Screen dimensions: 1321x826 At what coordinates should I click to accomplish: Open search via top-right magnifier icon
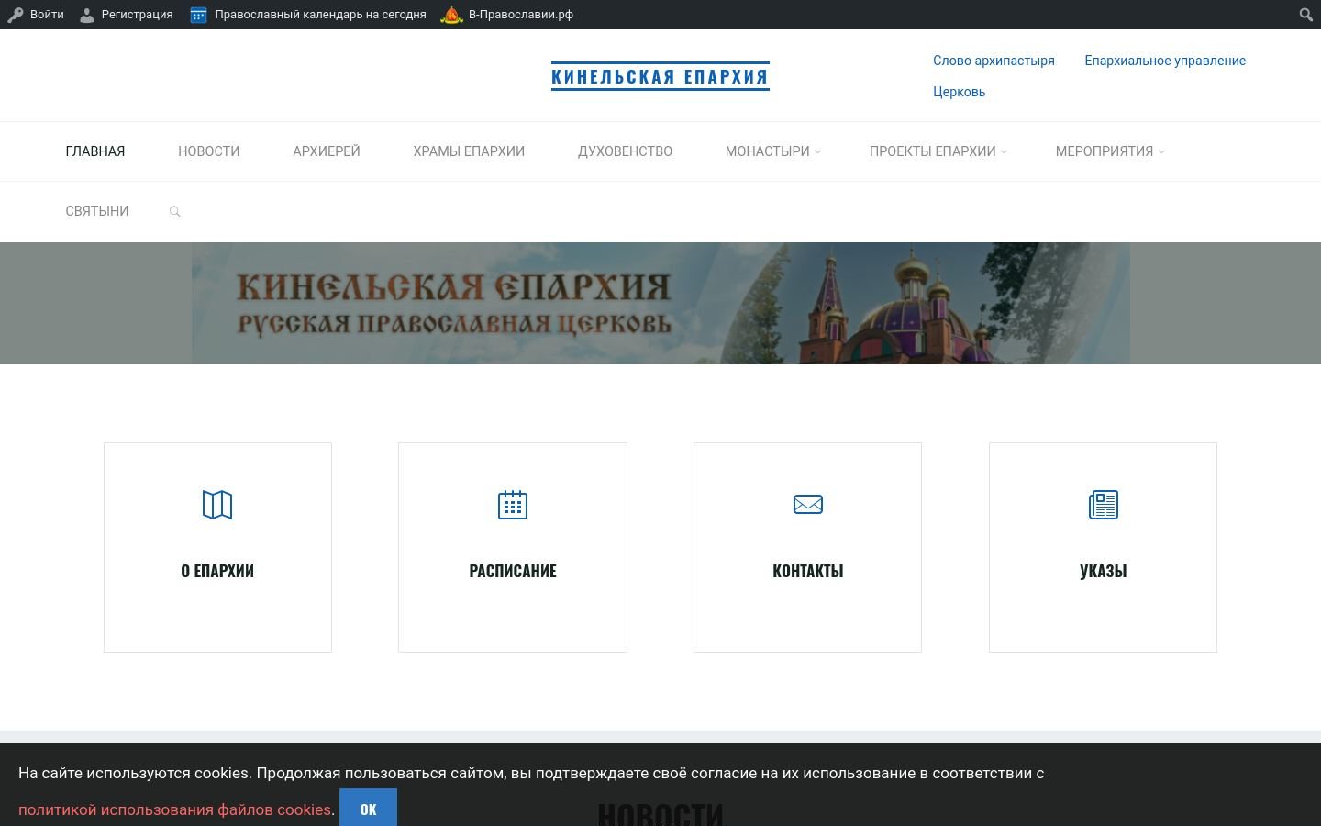pyautogui.click(x=1306, y=15)
